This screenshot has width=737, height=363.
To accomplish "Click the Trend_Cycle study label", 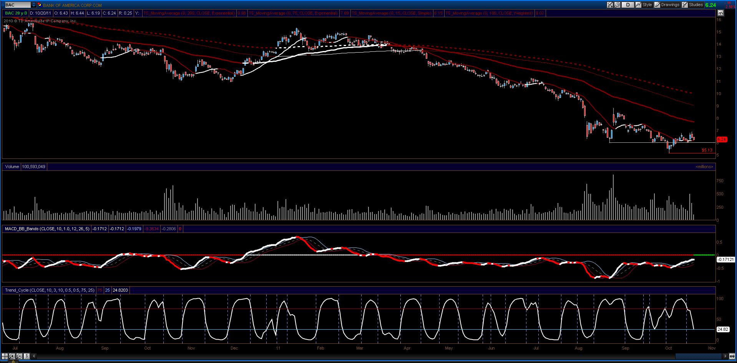I will point(50,290).
